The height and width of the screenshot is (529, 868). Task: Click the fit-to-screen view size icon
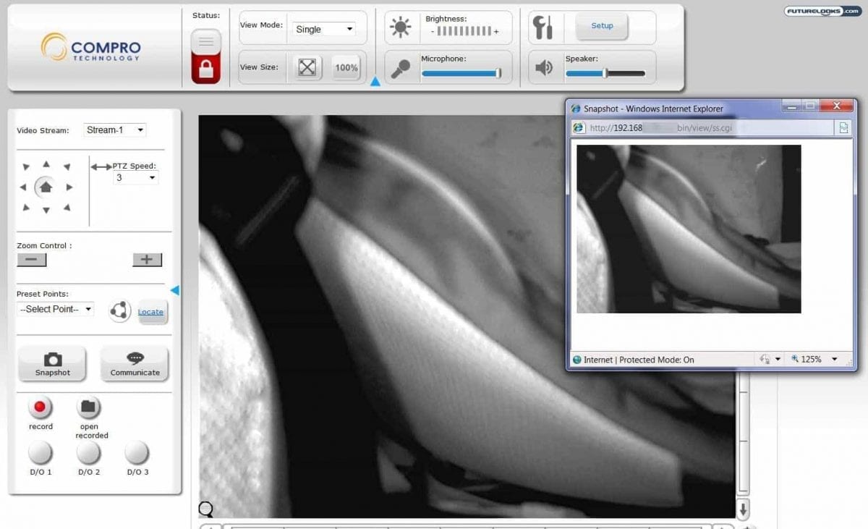click(307, 67)
